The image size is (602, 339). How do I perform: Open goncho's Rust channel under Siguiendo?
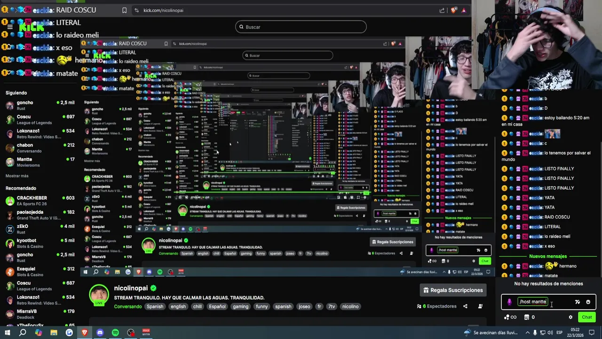click(x=40, y=105)
